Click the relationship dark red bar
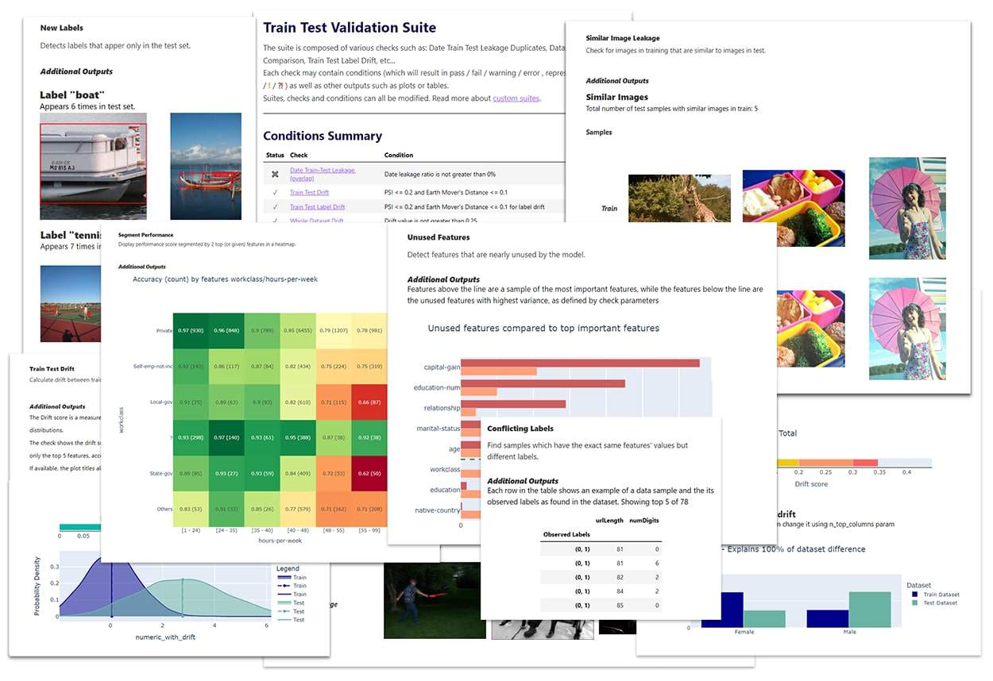 513,403
